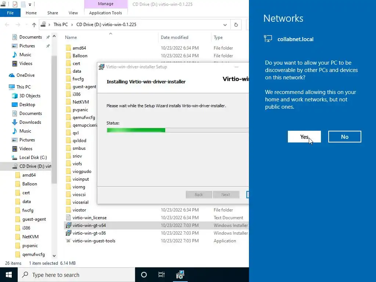
Task: Select the NetKVM folder in file list
Action: (x=80, y=102)
